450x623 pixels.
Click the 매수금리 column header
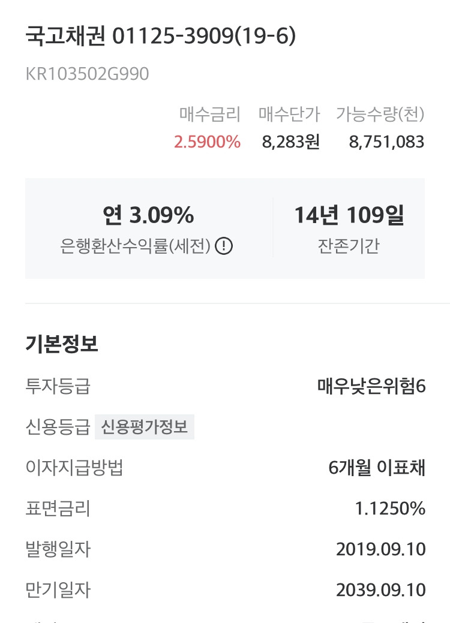tap(209, 114)
